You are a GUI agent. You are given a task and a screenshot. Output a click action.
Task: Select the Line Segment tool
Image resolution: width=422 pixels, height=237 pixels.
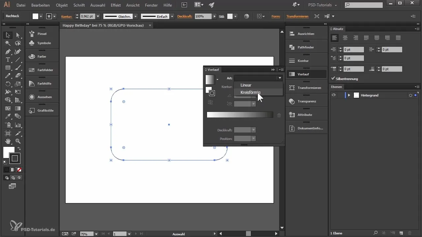coord(18,60)
